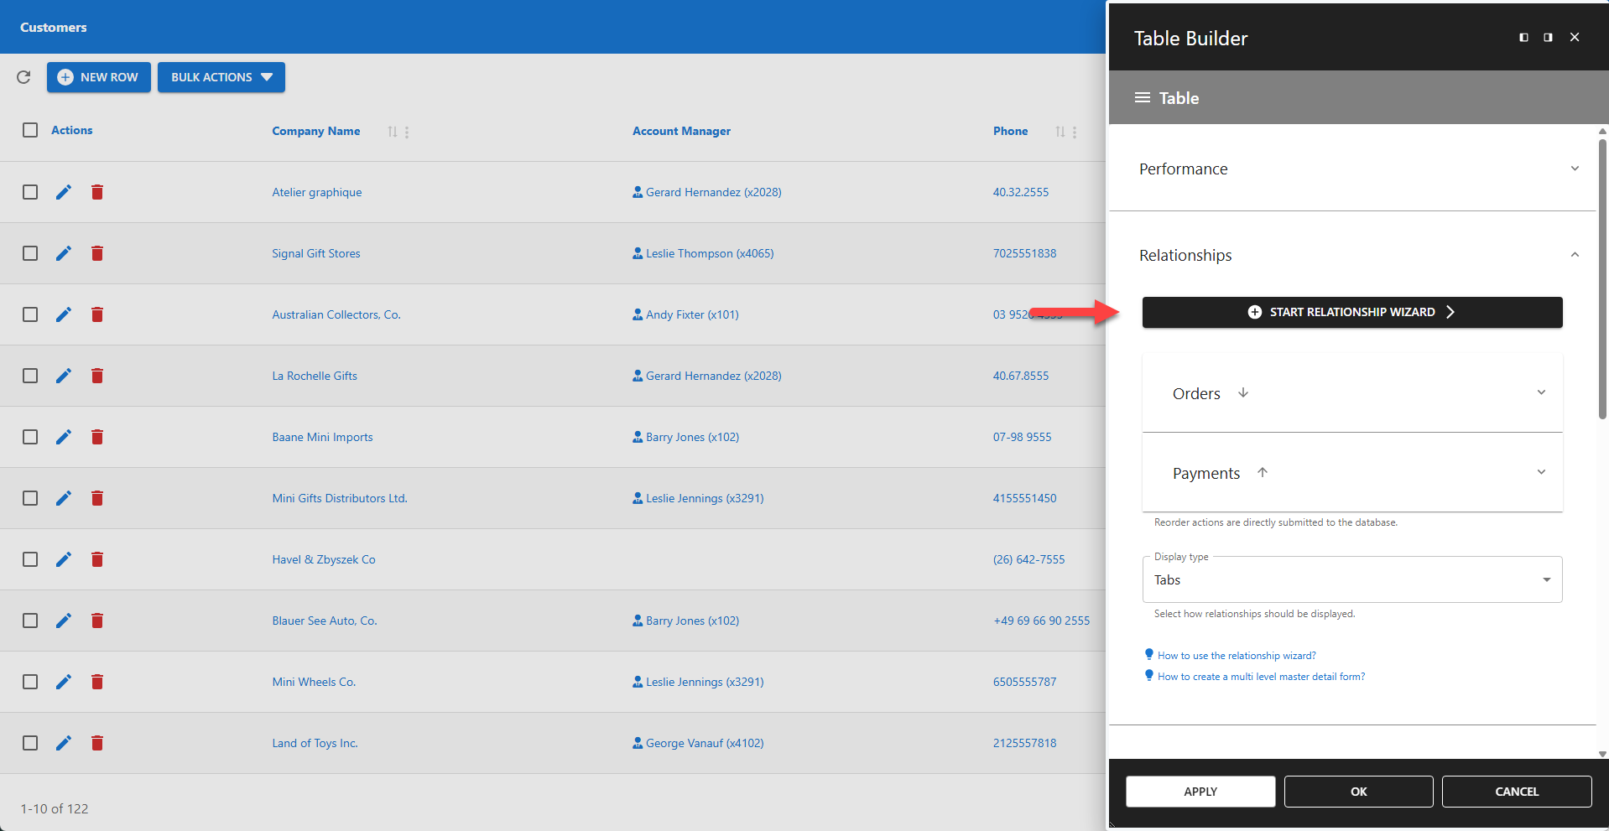Open column options dots next to Company Name
Viewport: 1609px width, 831px height.
tap(406, 132)
